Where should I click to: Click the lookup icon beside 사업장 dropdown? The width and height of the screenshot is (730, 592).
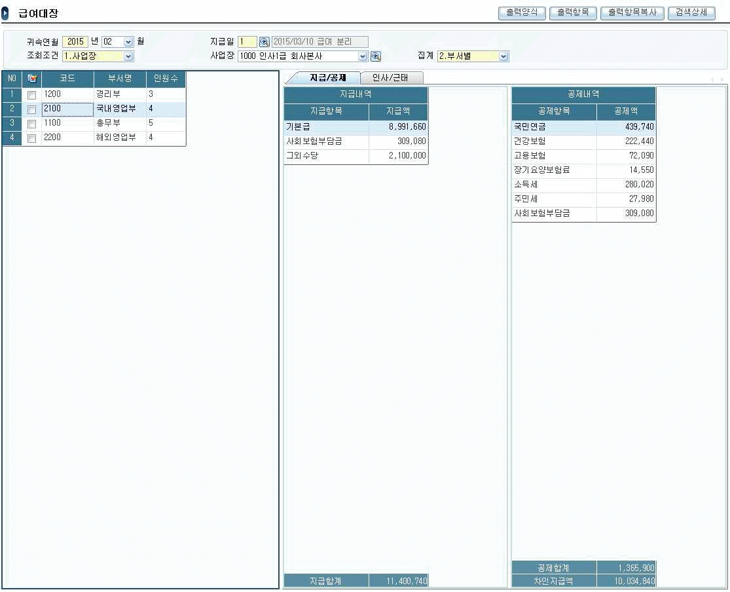click(376, 56)
